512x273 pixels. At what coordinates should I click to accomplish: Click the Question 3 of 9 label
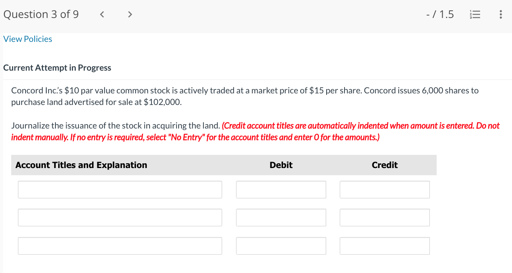[x=41, y=14]
